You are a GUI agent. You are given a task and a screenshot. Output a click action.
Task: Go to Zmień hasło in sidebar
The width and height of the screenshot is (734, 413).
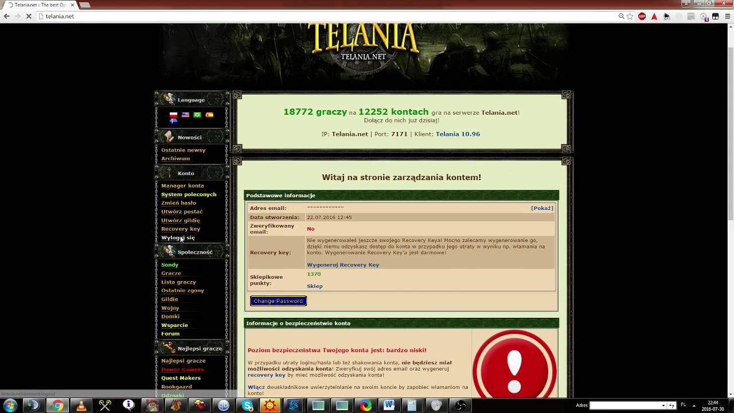[x=178, y=203]
